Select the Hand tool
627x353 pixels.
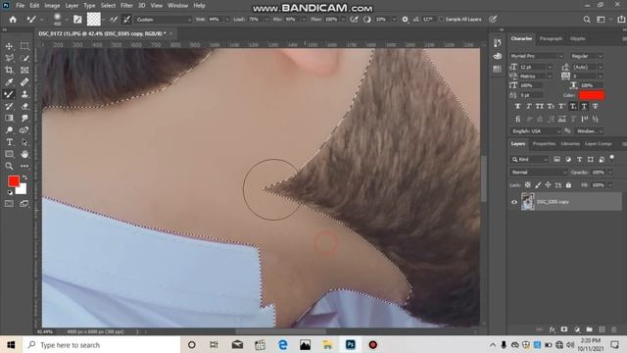pos(24,154)
